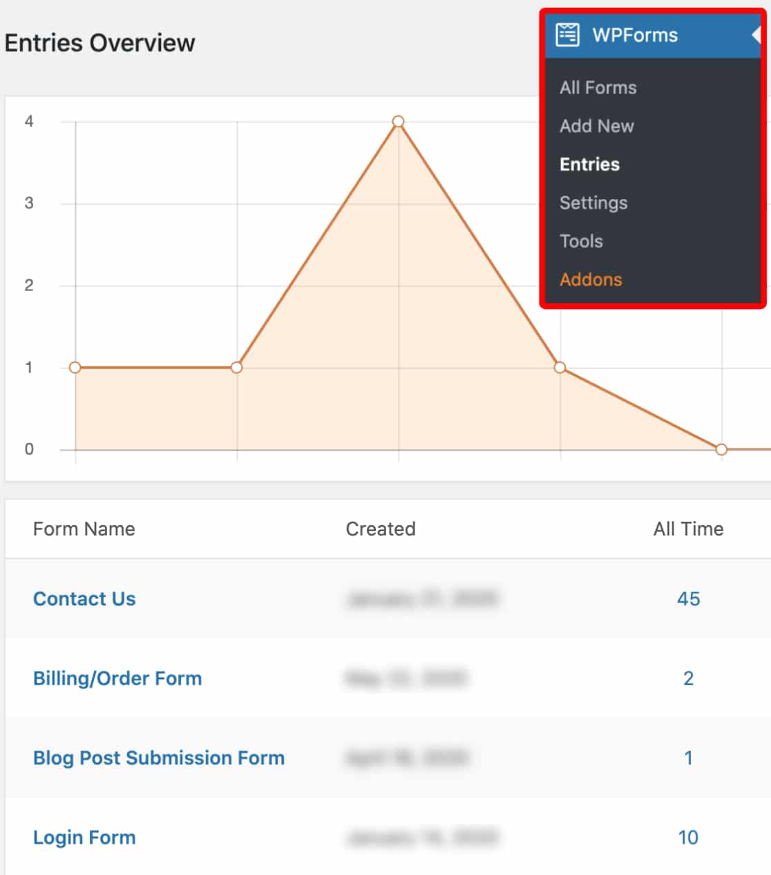Click the chart data point at 0
This screenshot has width=771, height=875.
tap(721, 449)
